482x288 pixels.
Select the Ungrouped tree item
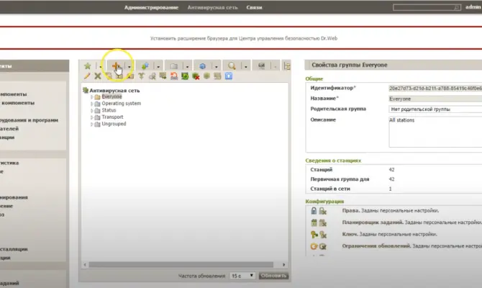114,124
